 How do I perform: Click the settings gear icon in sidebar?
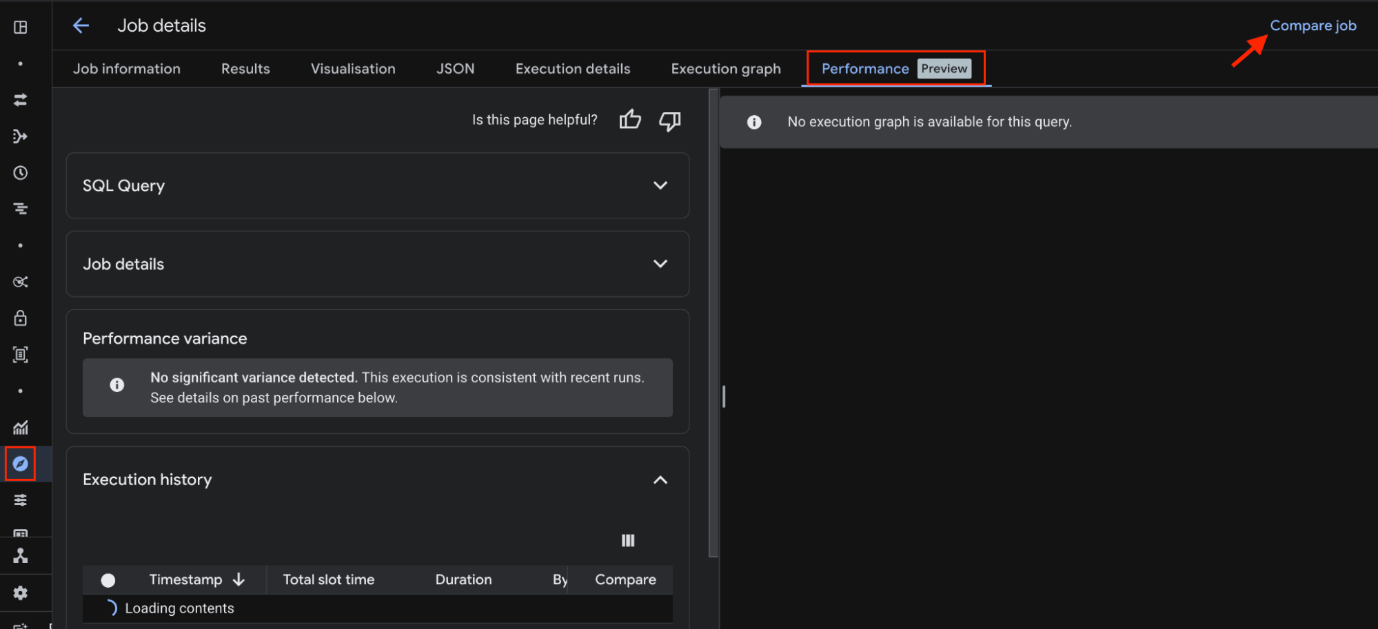pyautogui.click(x=20, y=593)
